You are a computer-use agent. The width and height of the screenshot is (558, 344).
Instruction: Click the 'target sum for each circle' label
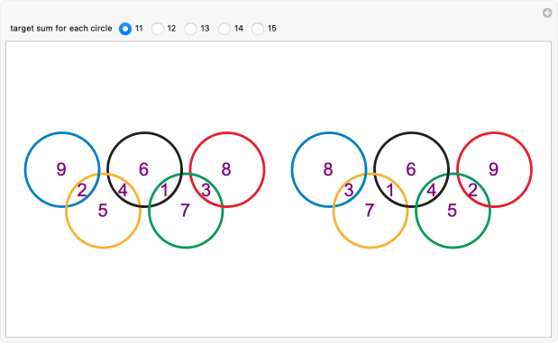(x=61, y=29)
